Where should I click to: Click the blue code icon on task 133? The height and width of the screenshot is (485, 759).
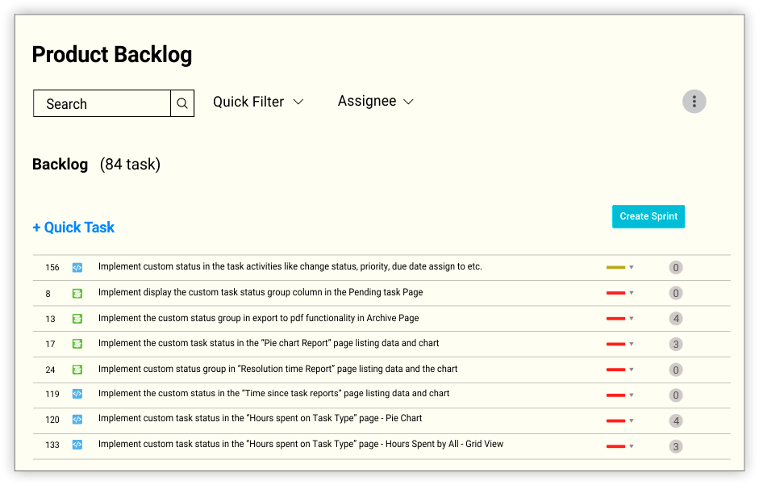[x=77, y=445]
